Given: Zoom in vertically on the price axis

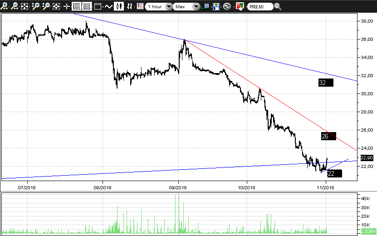Looking at the screenshot, I should [x=35, y=6].
